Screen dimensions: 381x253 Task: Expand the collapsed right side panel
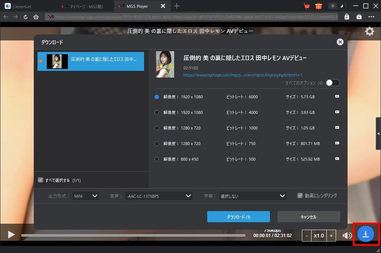coord(378,134)
